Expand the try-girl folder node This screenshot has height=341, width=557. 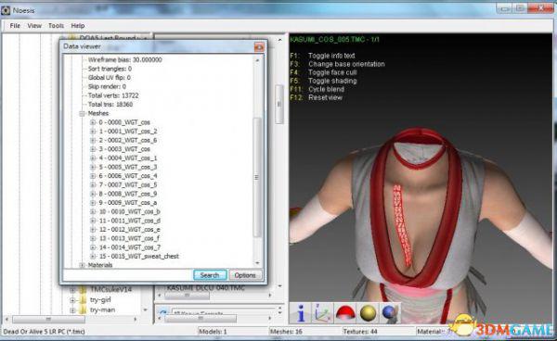(x=72, y=300)
